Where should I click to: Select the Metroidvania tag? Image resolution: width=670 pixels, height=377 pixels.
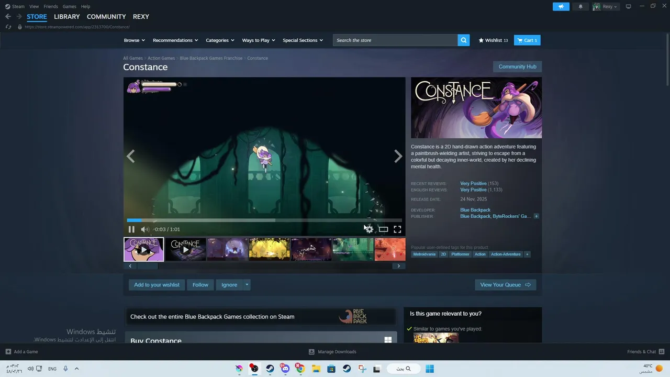pos(424,254)
